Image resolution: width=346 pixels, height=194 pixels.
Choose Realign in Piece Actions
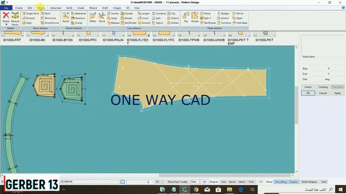coord(223,13)
